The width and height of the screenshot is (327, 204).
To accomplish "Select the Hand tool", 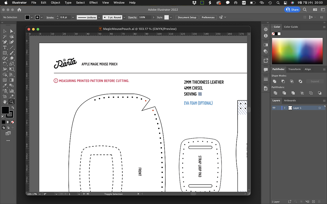I will (5, 102).
